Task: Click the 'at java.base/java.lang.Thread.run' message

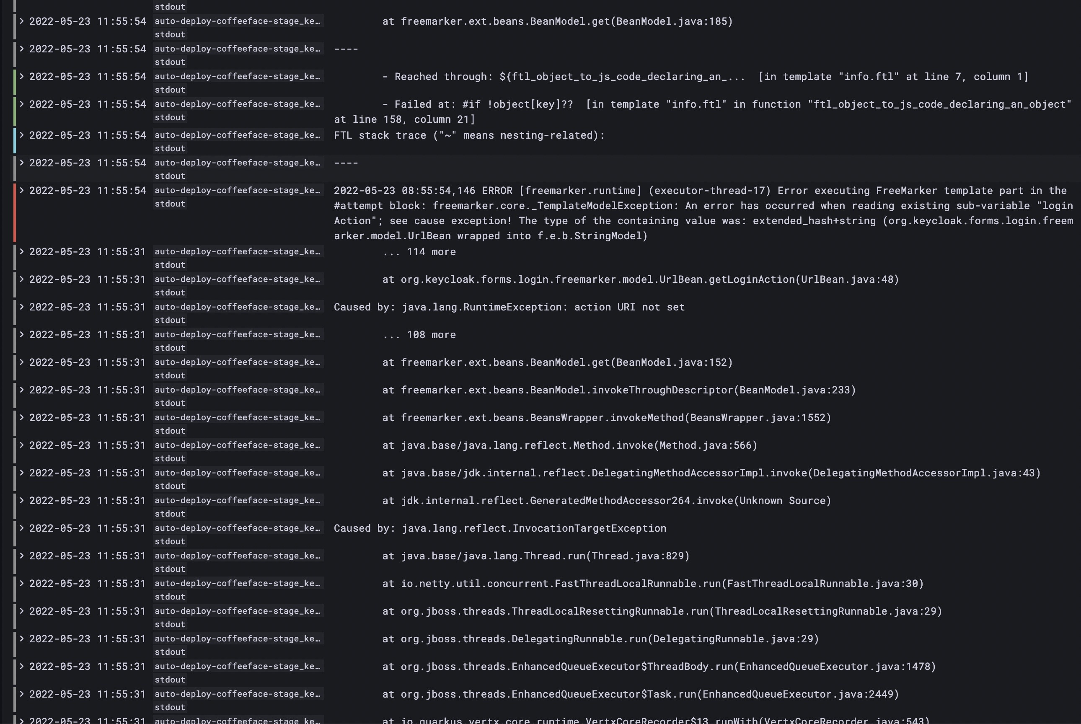Action: 535,556
